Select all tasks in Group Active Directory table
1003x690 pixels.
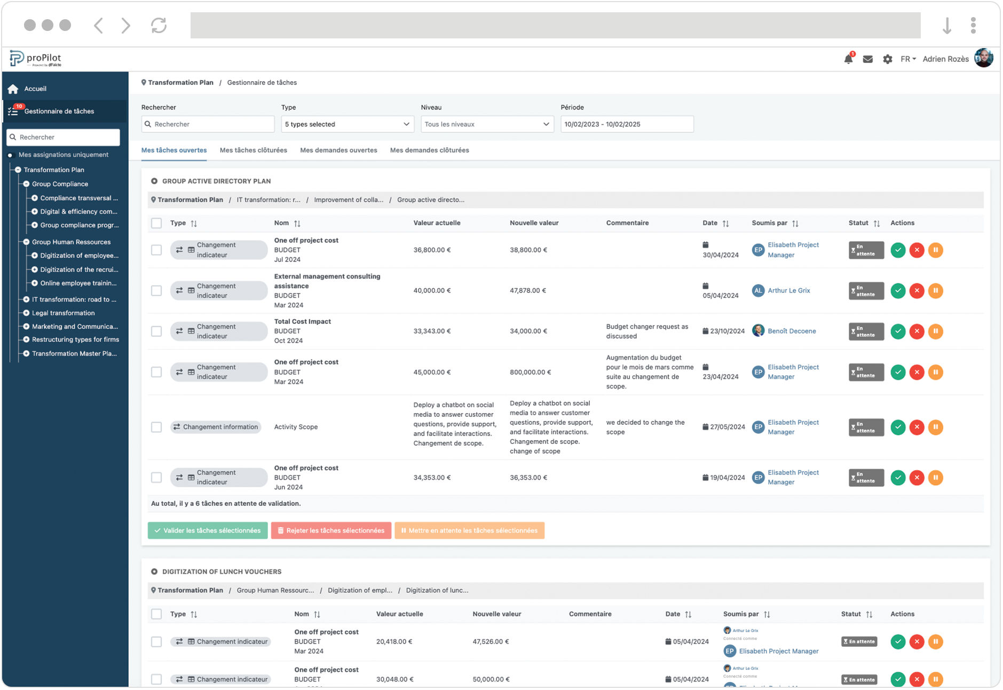[x=156, y=223]
